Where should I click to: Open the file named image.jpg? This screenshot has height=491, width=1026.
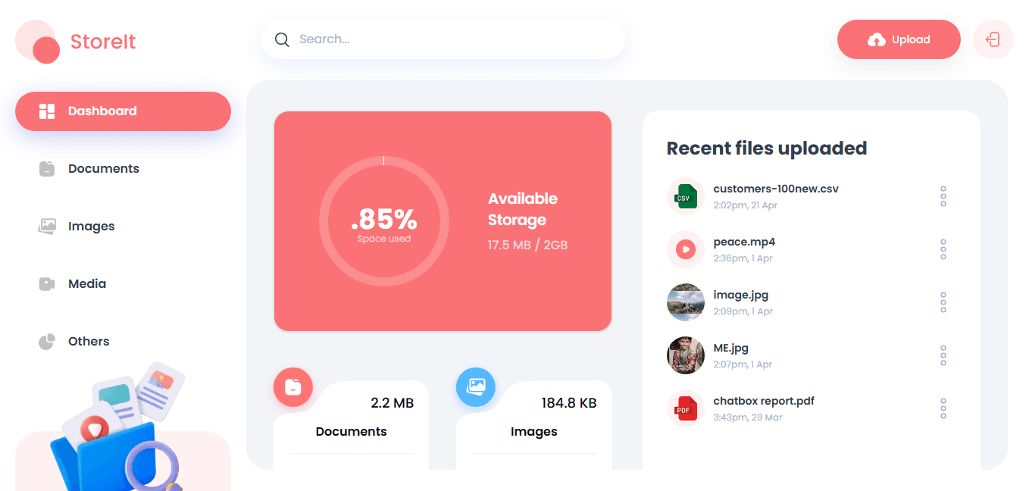[x=741, y=294]
